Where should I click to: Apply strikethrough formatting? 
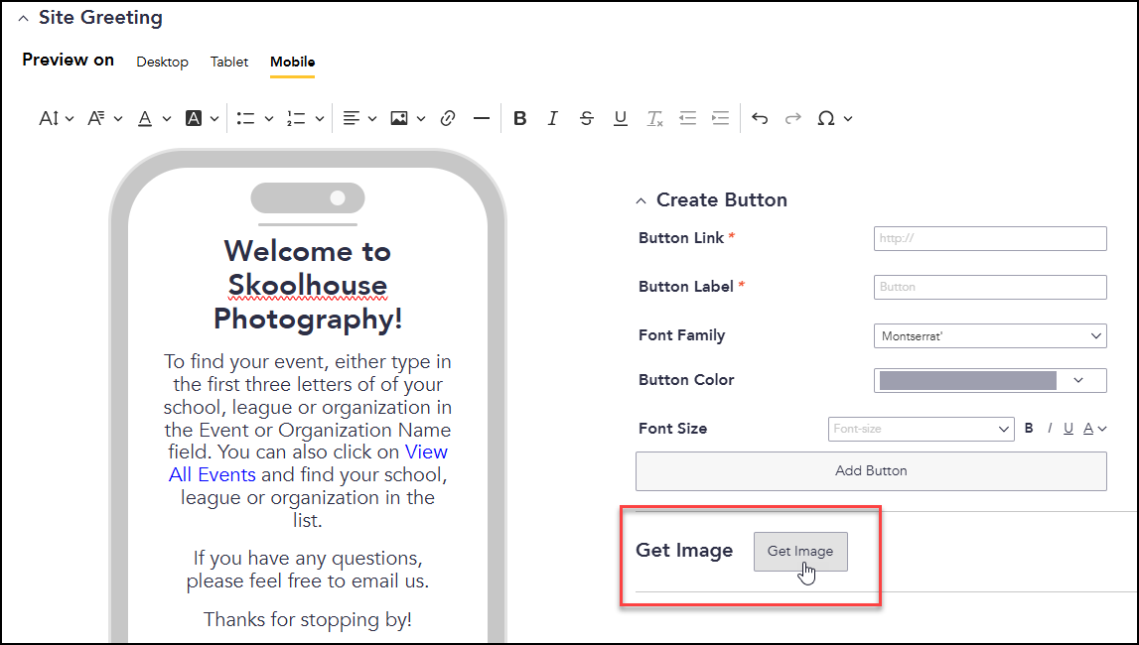pyautogui.click(x=587, y=118)
